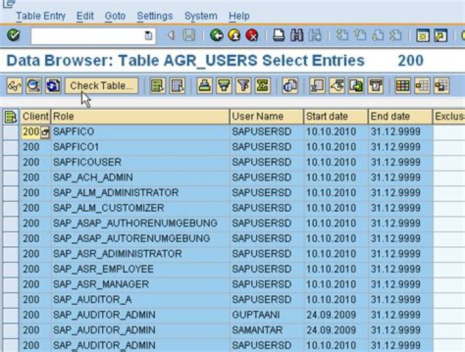Toggle row selector for SAPFICO
Image resolution: width=465 pixels, height=352 pixels.
click(x=11, y=132)
